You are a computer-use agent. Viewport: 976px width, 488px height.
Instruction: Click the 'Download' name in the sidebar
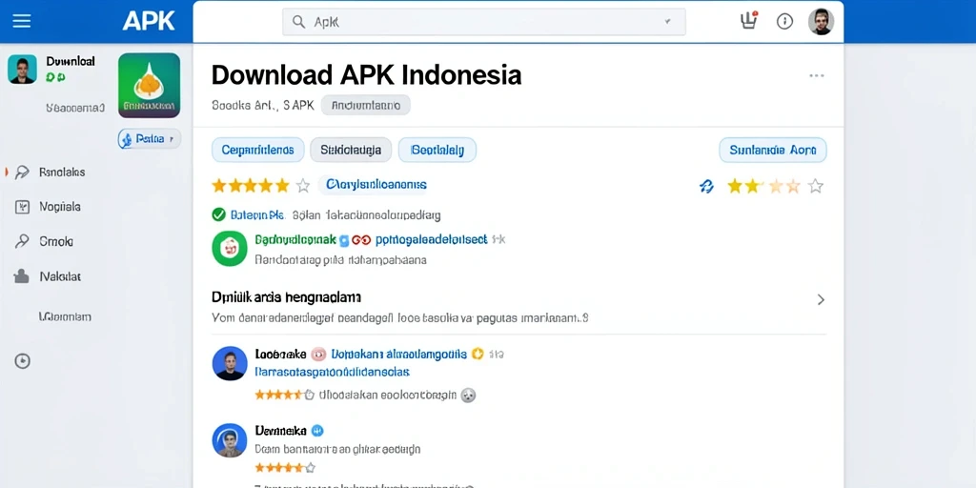pyautogui.click(x=71, y=61)
